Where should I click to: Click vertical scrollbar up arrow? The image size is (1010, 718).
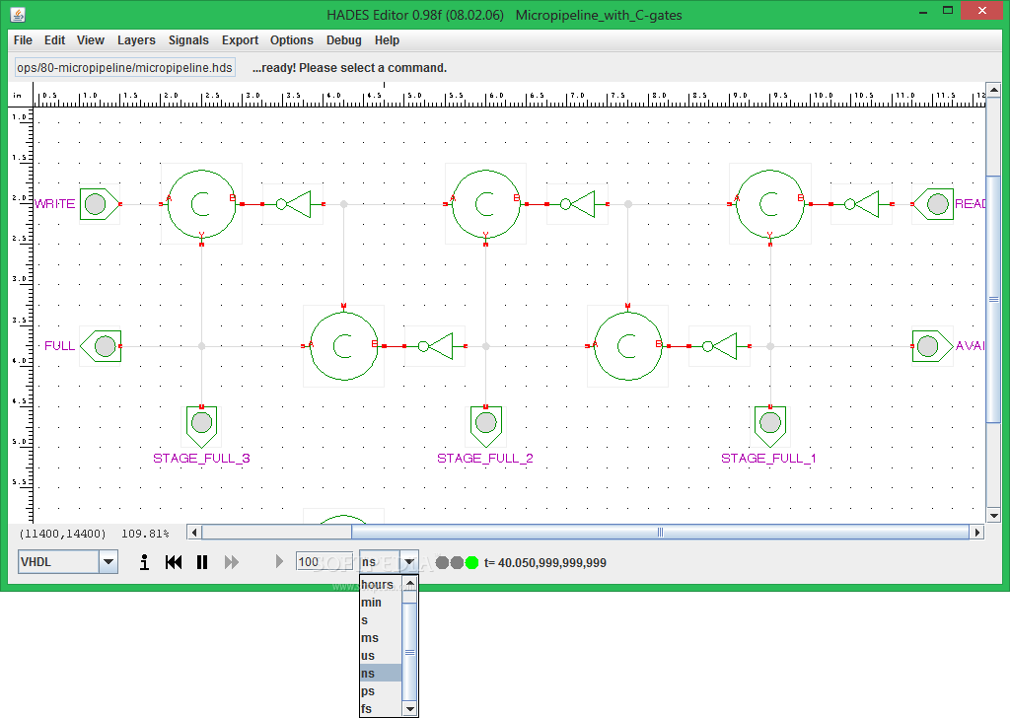[x=993, y=90]
